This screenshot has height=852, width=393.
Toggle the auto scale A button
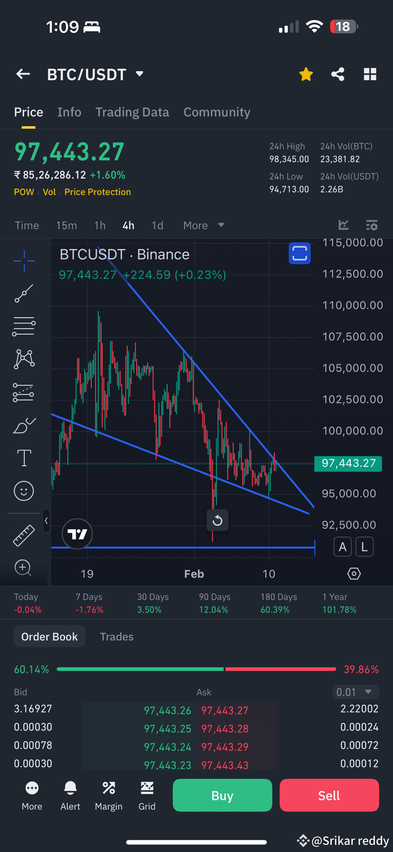click(343, 547)
